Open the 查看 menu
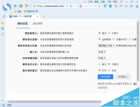Image resolution: width=140 pixels, height=107 pixels. [96, 2]
